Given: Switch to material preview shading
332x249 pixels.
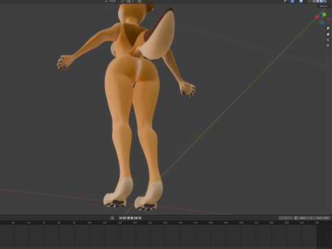Looking at the screenshot, I should click(x=321, y=1).
